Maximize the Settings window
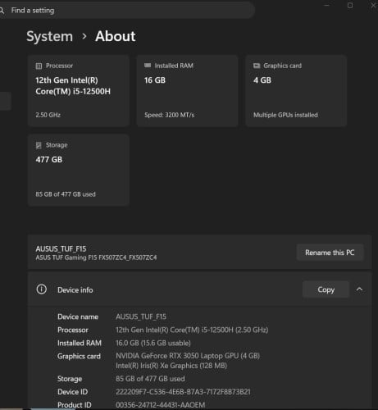Screen dimensions: 378x410 [x=350, y=5]
